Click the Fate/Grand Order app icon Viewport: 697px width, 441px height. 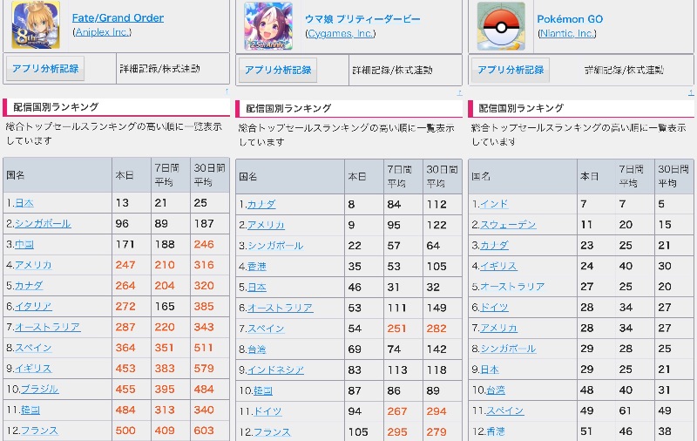(x=30, y=24)
